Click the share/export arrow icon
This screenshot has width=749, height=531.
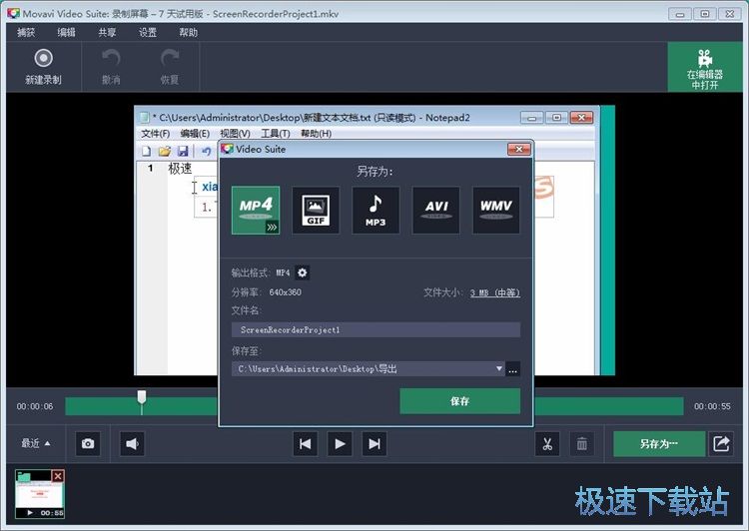tap(721, 443)
